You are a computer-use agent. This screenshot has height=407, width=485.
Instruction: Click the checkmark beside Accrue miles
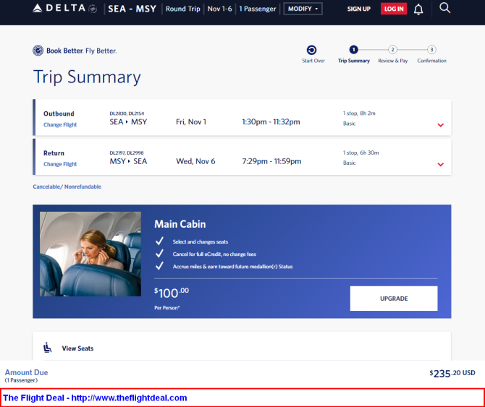tap(159, 266)
